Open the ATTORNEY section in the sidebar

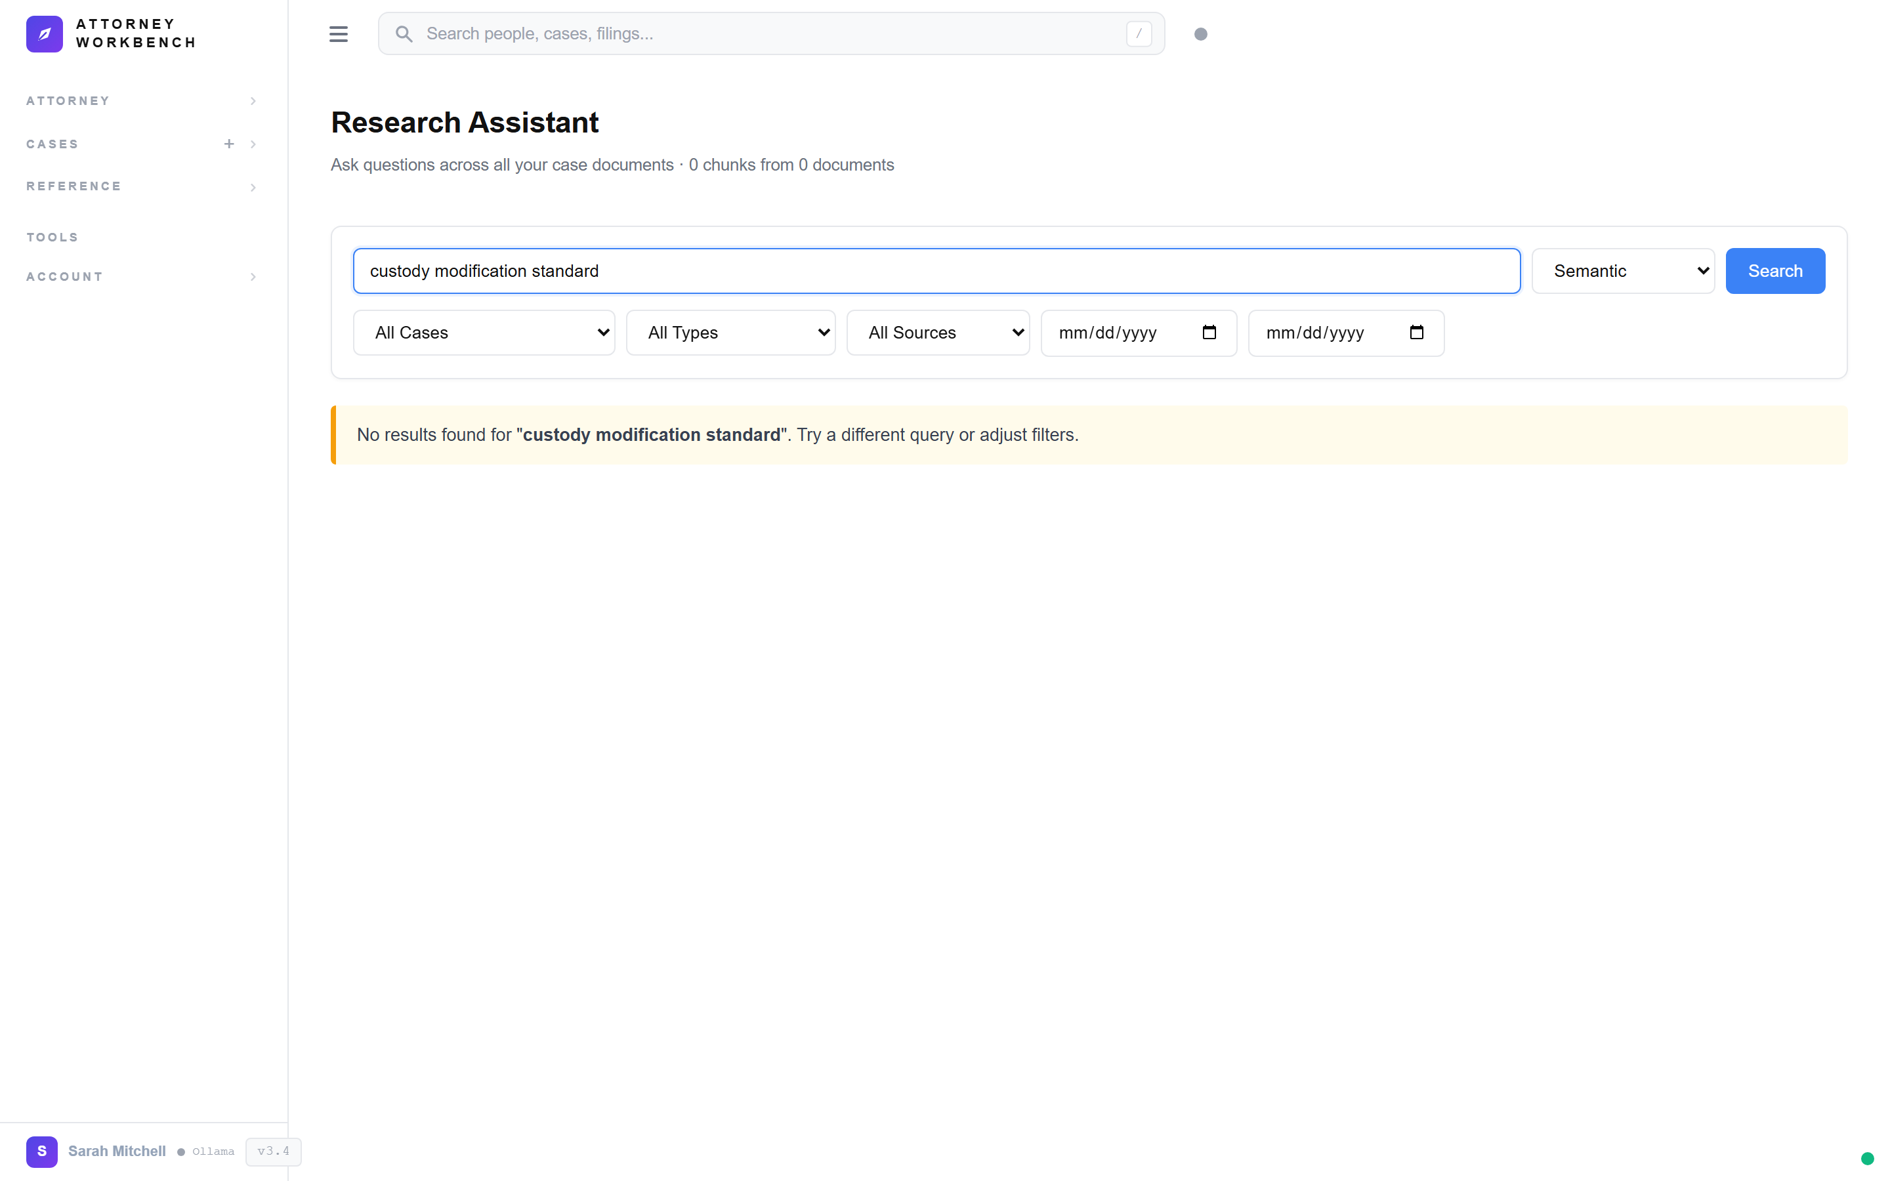(68, 101)
